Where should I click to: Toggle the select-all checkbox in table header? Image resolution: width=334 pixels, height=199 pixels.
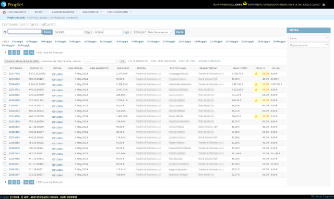(5, 68)
